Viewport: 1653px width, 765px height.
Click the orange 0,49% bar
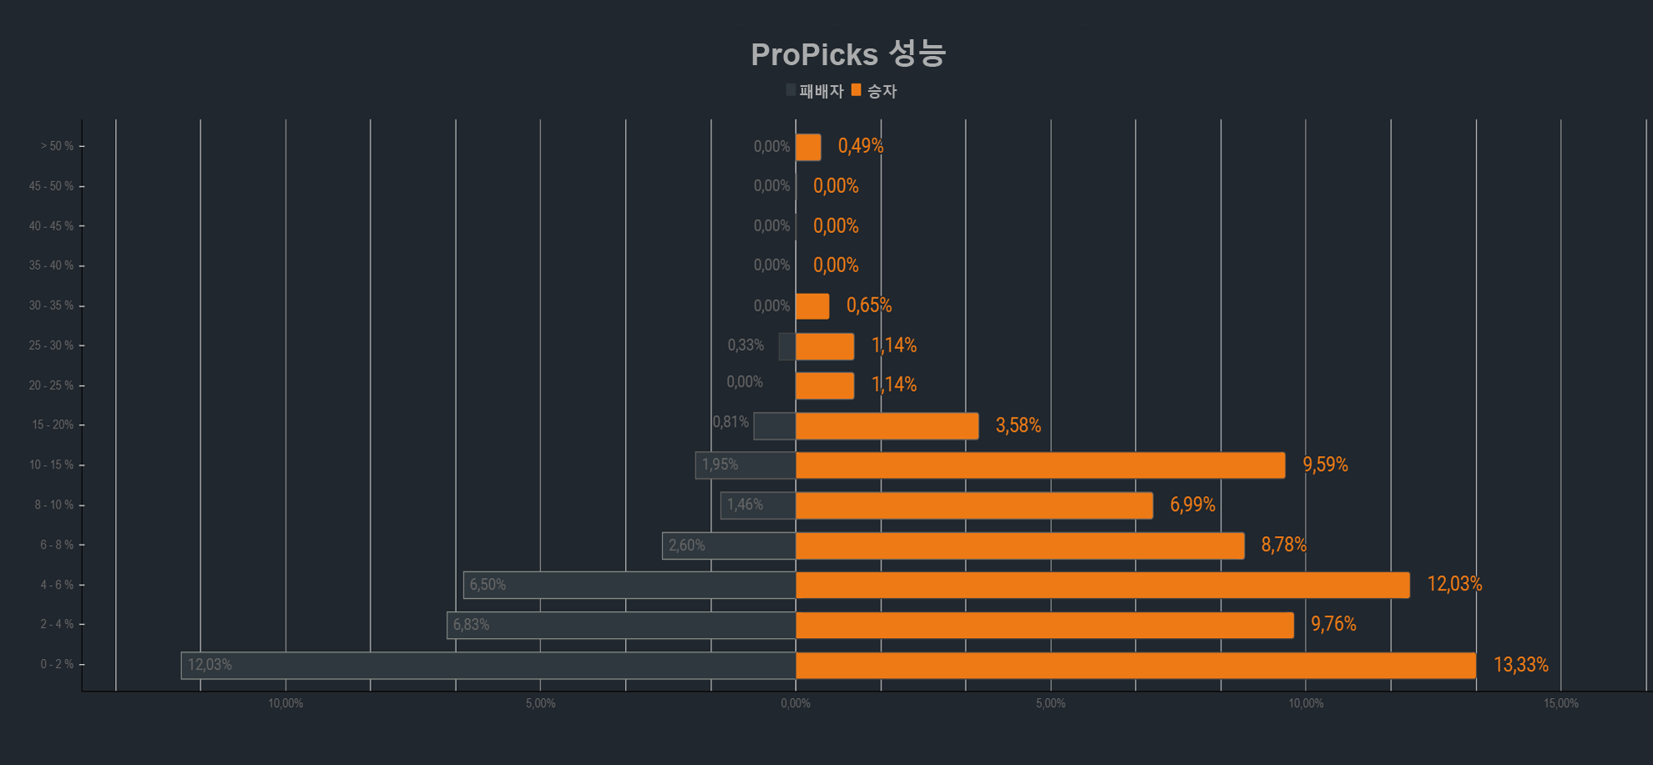(808, 147)
